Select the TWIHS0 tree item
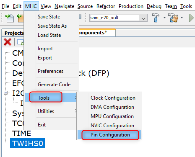 tap(28, 143)
